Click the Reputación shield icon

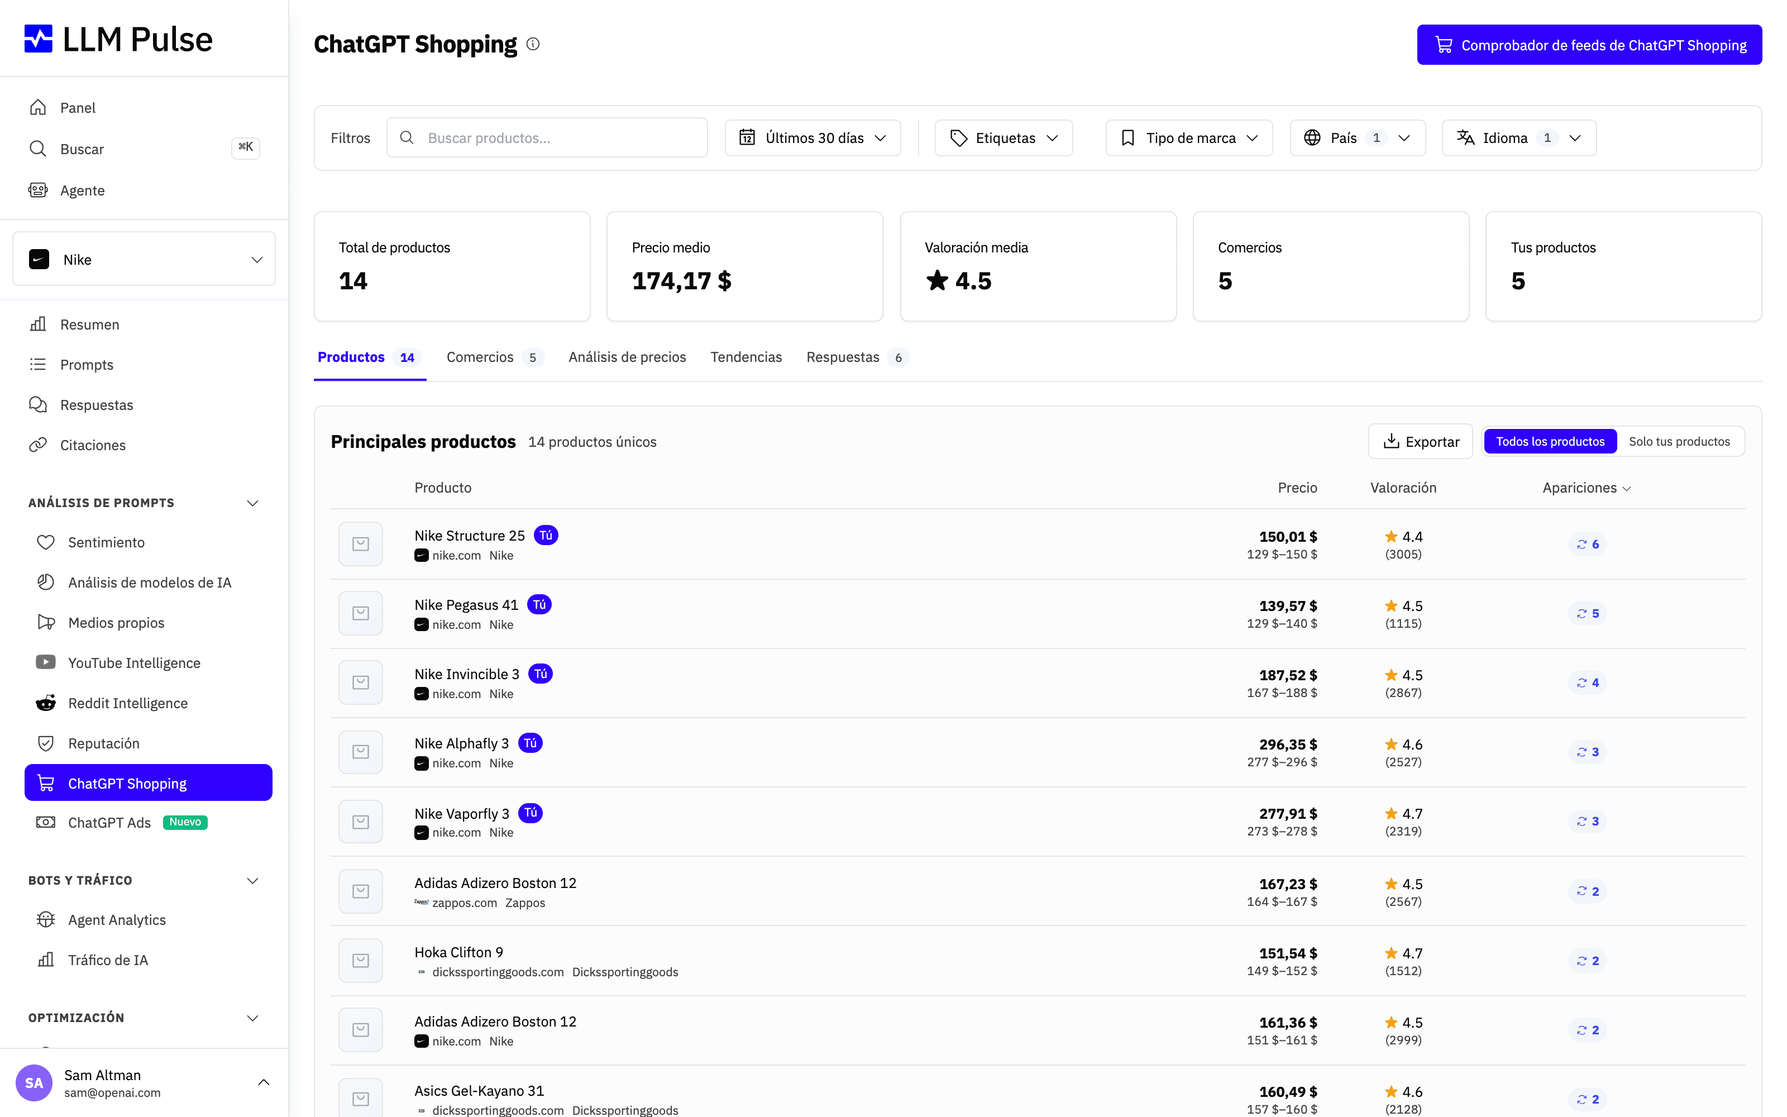[46, 742]
